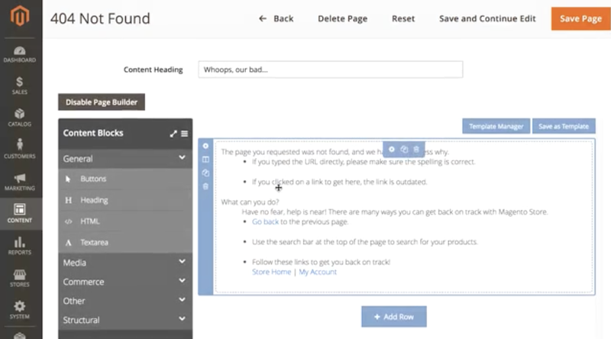
Task: Open Content Blocks hamburger menu
Action: (x=184, y=134)
